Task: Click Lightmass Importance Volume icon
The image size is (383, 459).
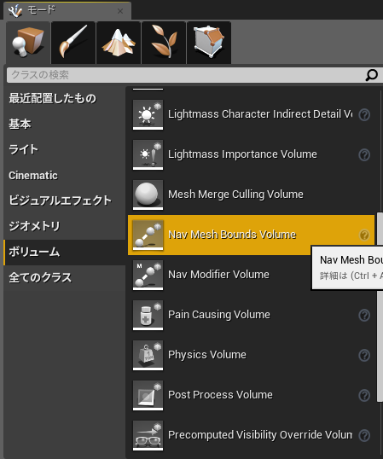Action: [148, 154]
